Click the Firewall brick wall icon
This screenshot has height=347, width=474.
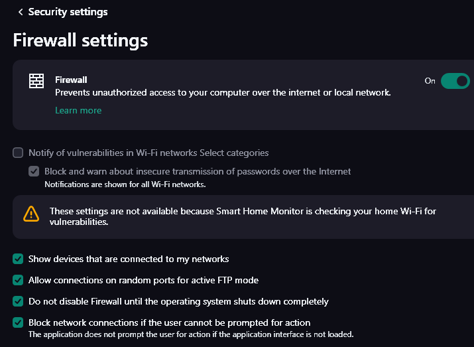pyautogui.click(x=36, y=81)
